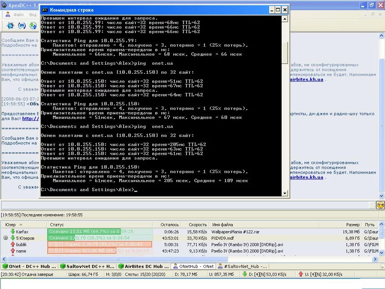Screen dimensions: 385x289
Task: Open the airbites.kh.ua link in chat
Action: (306, 79)
